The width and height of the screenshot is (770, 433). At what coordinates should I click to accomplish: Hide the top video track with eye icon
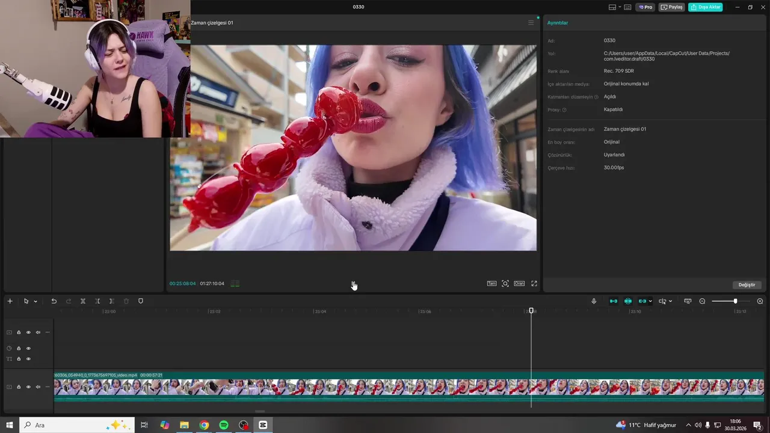28,333
